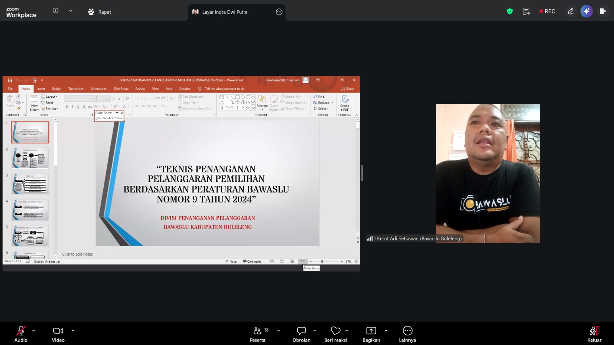This screenshot has width=614, height=345.
Task: Expand reactions options arrow
Action: pos(347,330)
